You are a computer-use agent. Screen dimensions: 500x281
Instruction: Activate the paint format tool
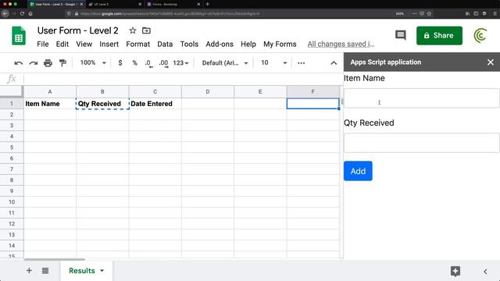62,63
